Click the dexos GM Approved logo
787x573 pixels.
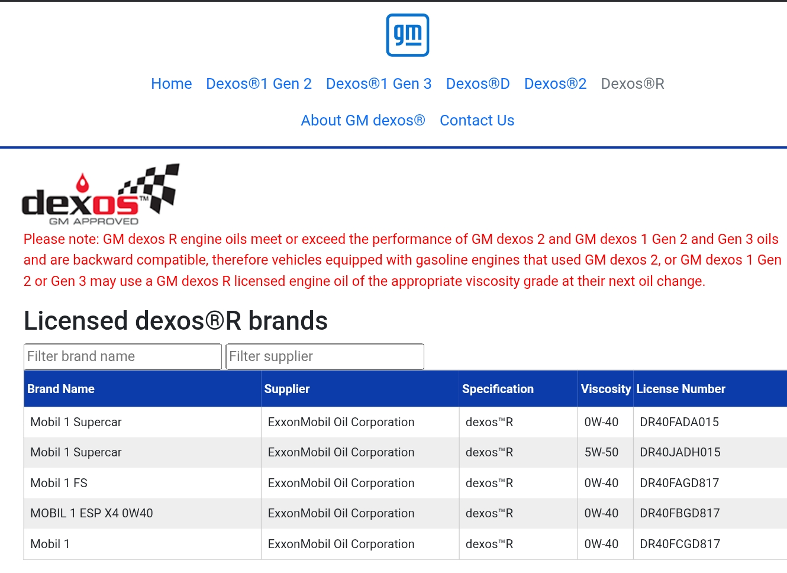(101, 195)
